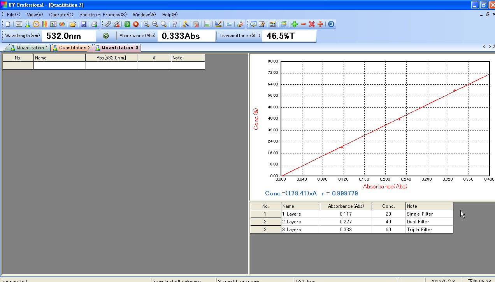Open the flask Quantitation mode icon
The height and width of the screenshot is (282, 495).
tap(28, 24)
